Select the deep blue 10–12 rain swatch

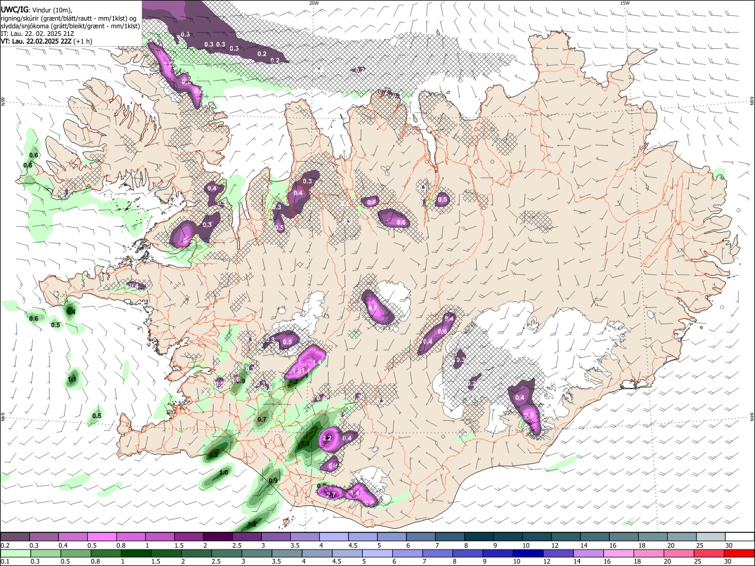528,553
